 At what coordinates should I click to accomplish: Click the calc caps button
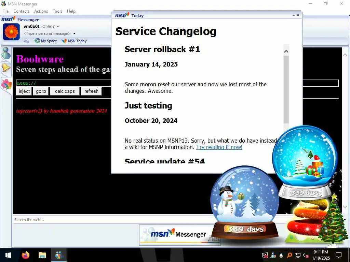click(x=65, y=91)
